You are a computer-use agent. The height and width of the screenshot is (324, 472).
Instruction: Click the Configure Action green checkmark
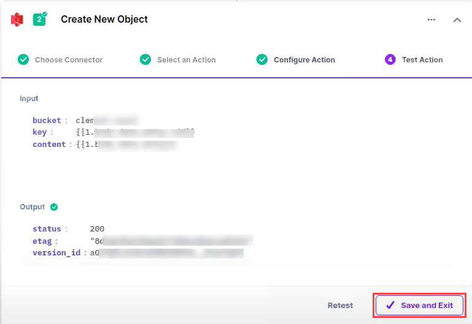(x=262, y=59)
